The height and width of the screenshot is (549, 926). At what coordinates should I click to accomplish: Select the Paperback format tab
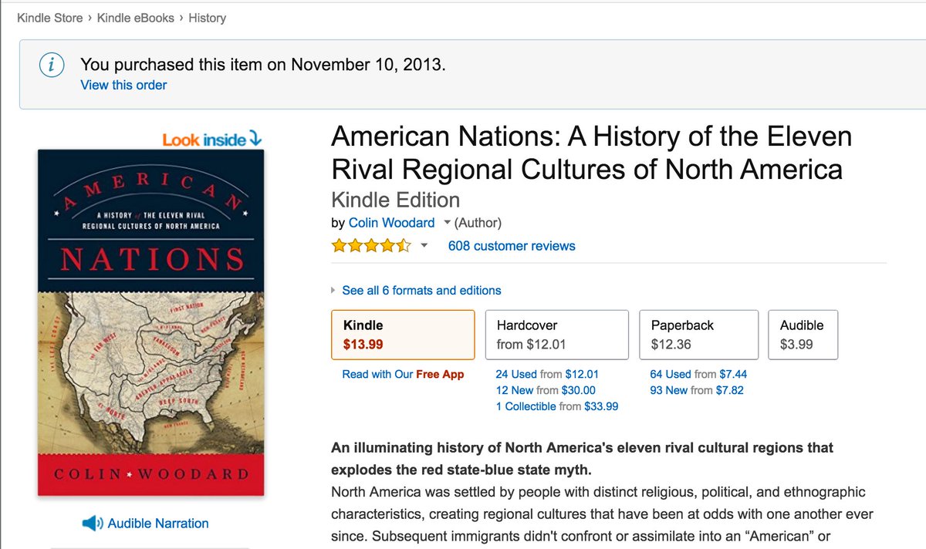point(698,335)
